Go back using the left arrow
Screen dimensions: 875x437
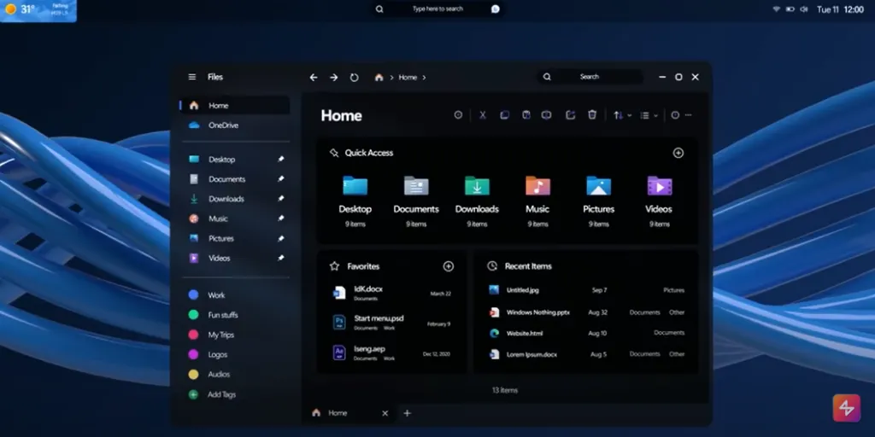314,78
